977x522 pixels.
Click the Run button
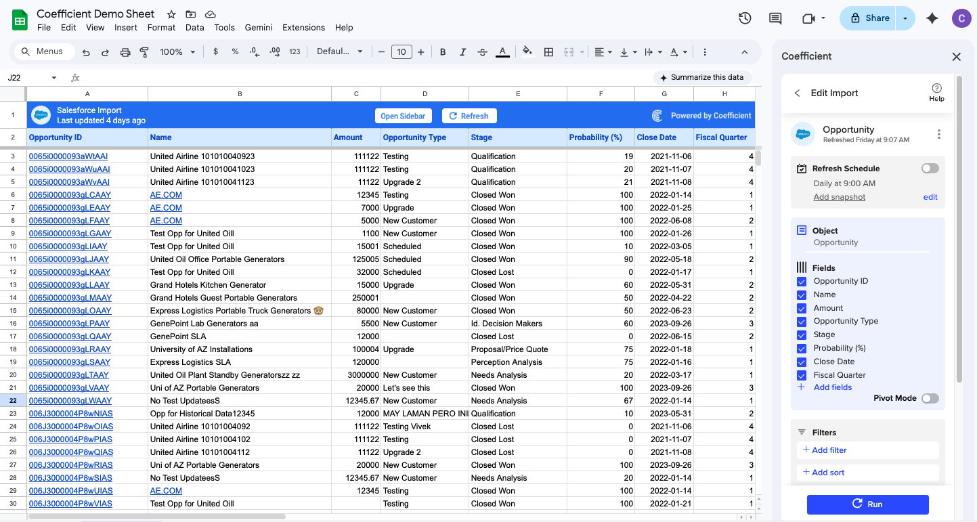point(867,504)
